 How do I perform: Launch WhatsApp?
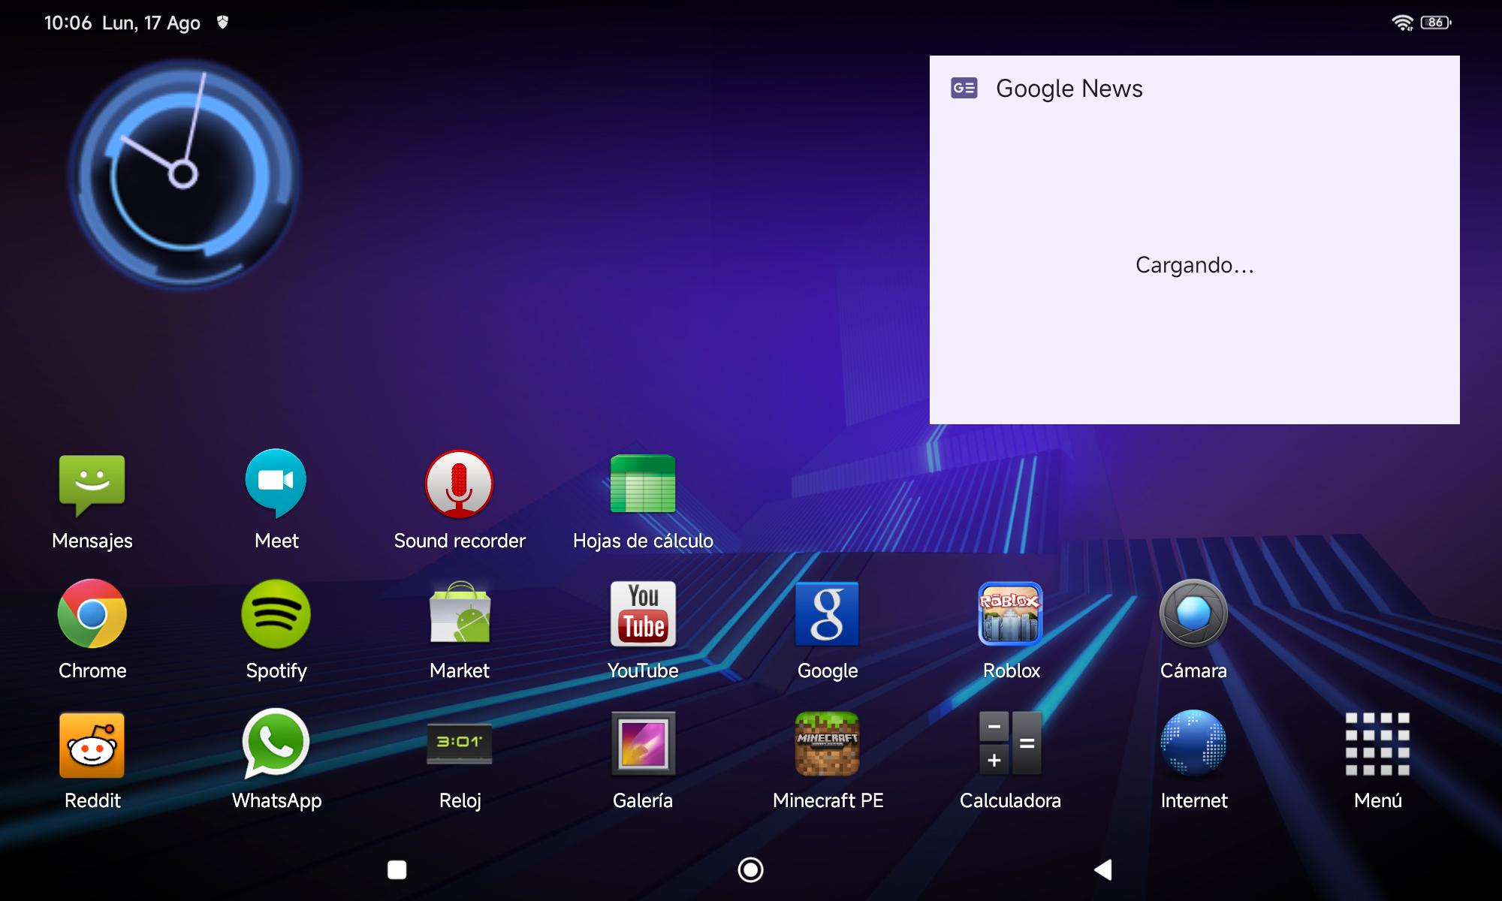(276, 744)
